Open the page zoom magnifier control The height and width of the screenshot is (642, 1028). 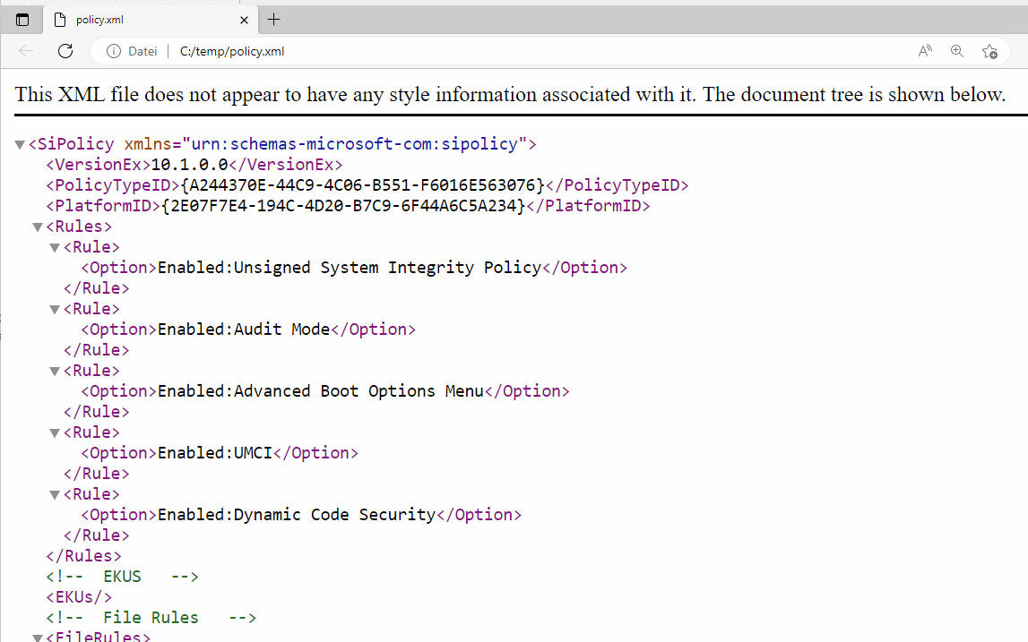click(x=957, y=51)
